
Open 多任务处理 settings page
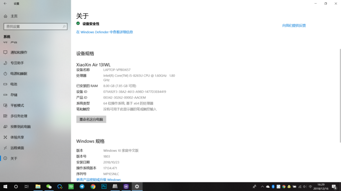[18, 116]
